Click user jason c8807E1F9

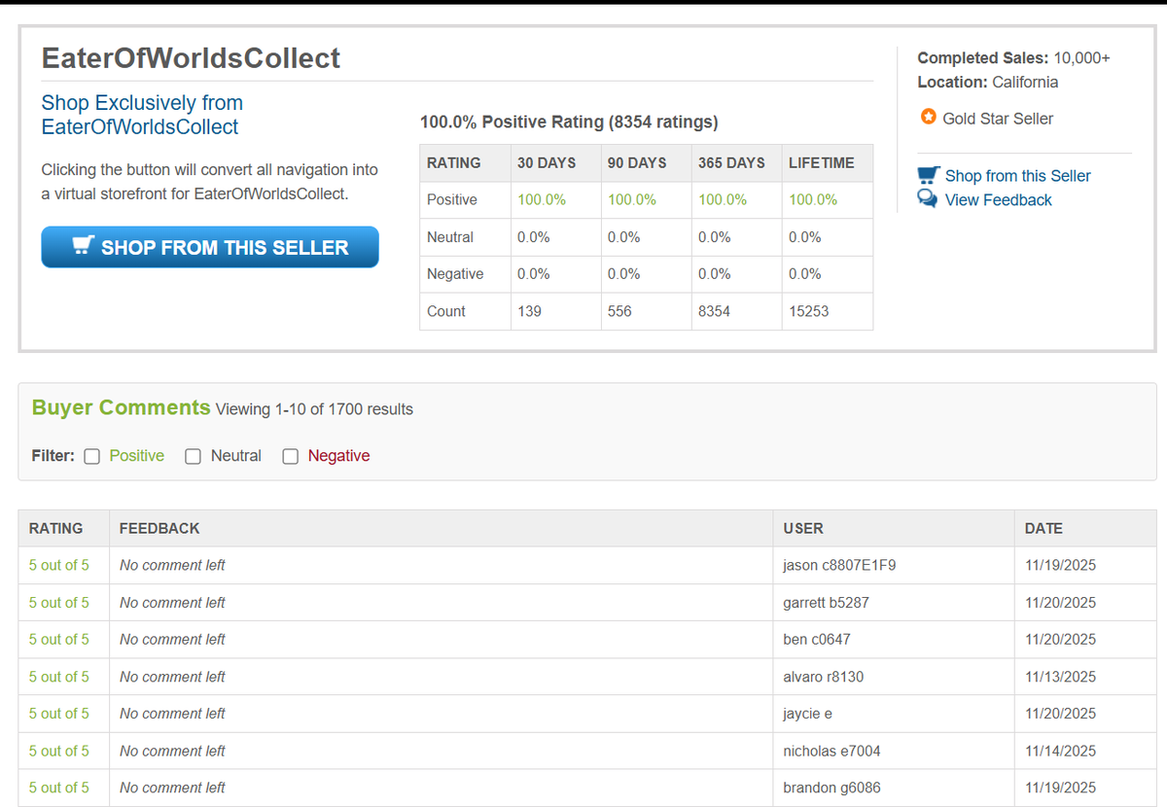[839, 565]
